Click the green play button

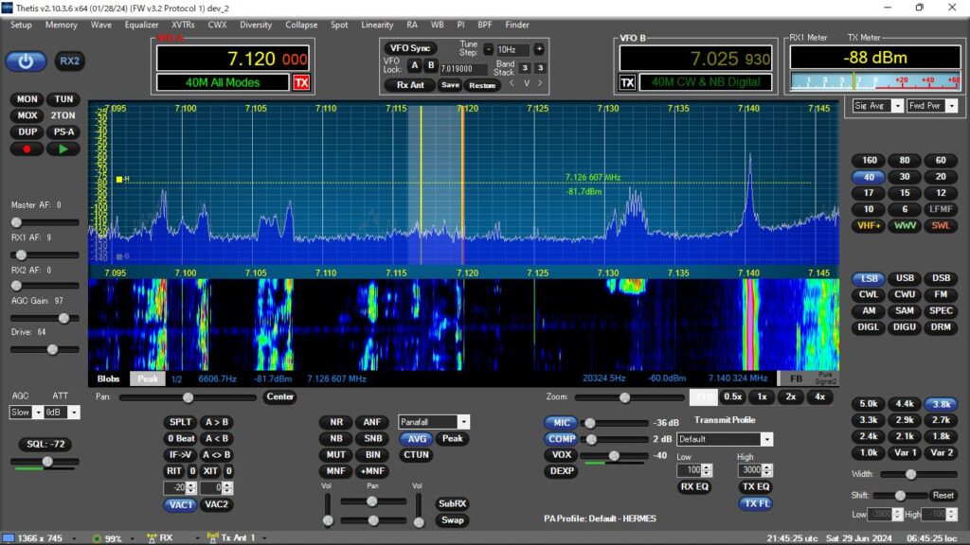click(x=63, y=149)
